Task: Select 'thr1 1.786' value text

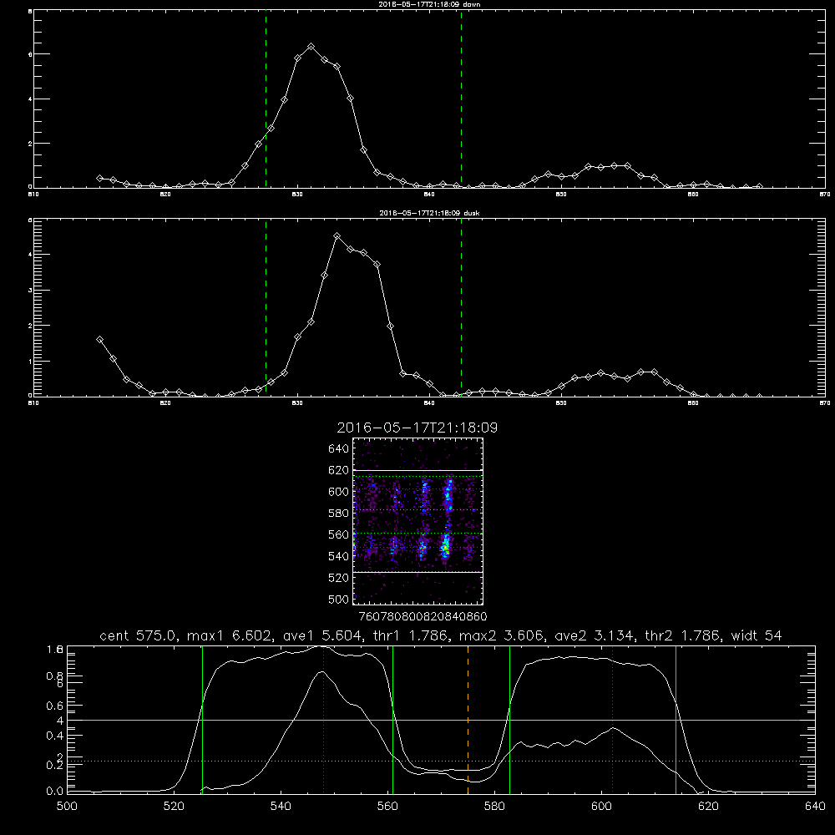Action: pos(411,635)
